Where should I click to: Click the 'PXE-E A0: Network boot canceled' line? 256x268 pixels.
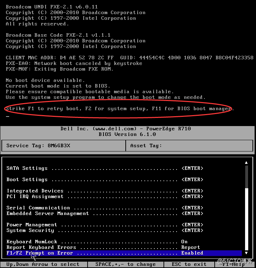coord(74,63)
